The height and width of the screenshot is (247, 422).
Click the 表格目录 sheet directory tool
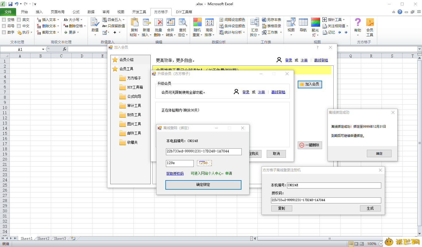[x=272, y=26]
